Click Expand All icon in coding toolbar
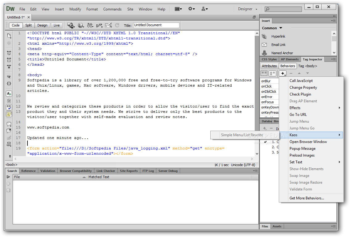The width and height of the screenshot is (350, 237). [9, 67]
